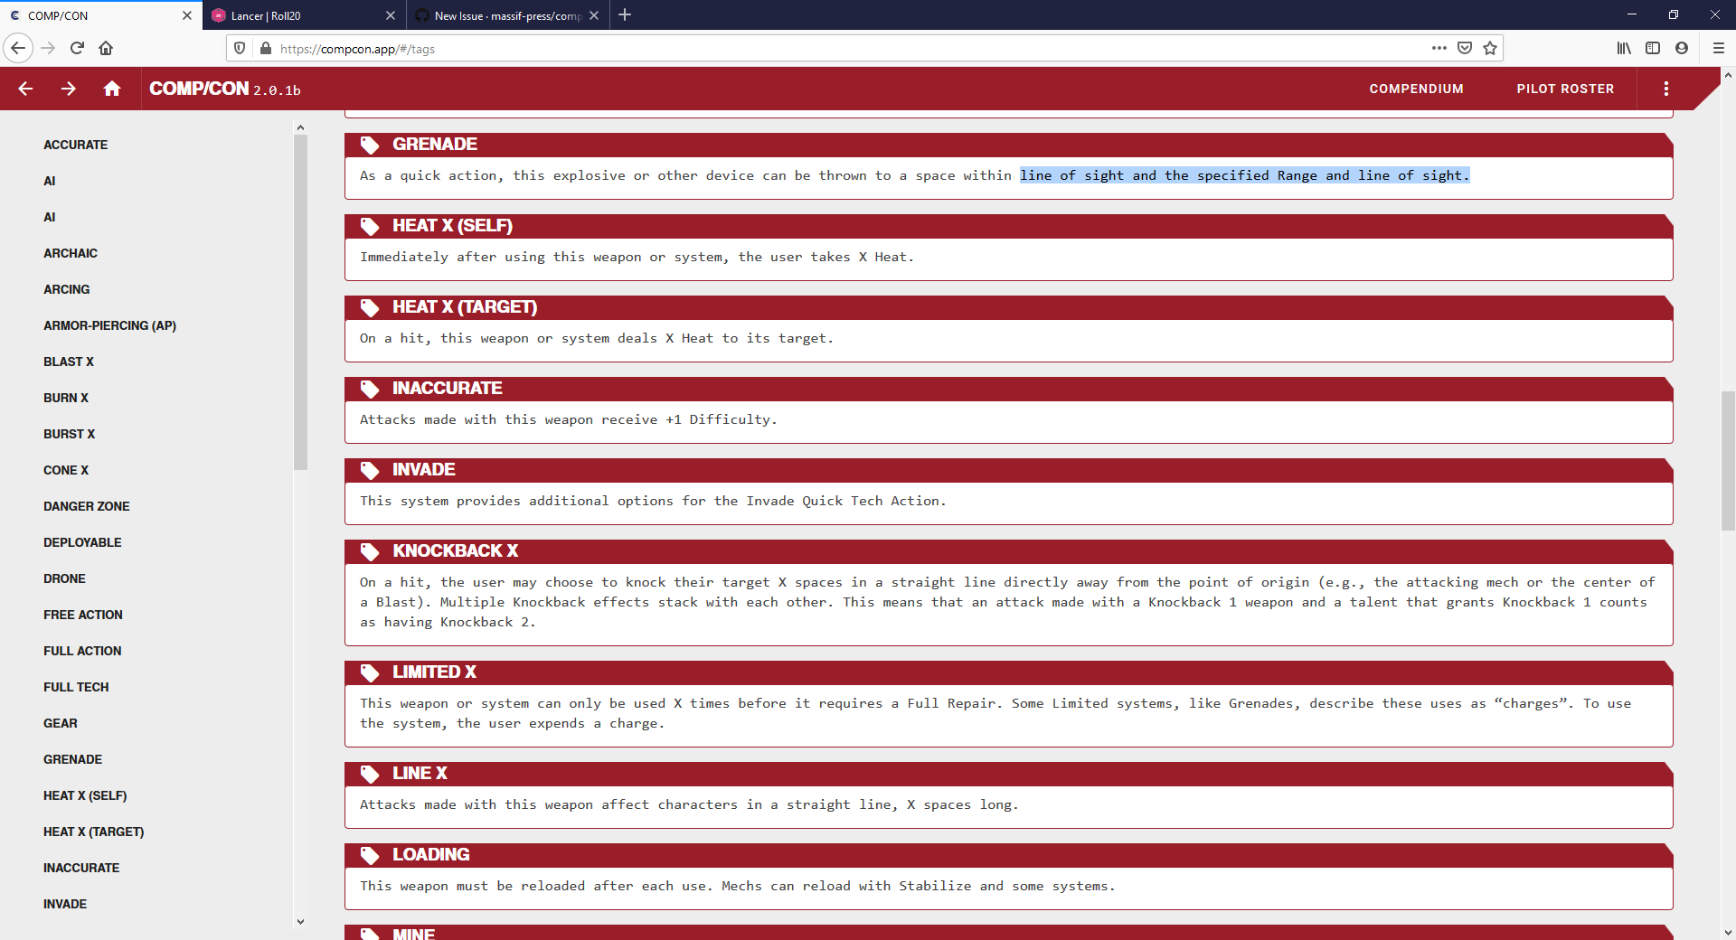Click the KNOCKBACK X tag icon
Screen dimensions: 1736x940
point(370,551)
